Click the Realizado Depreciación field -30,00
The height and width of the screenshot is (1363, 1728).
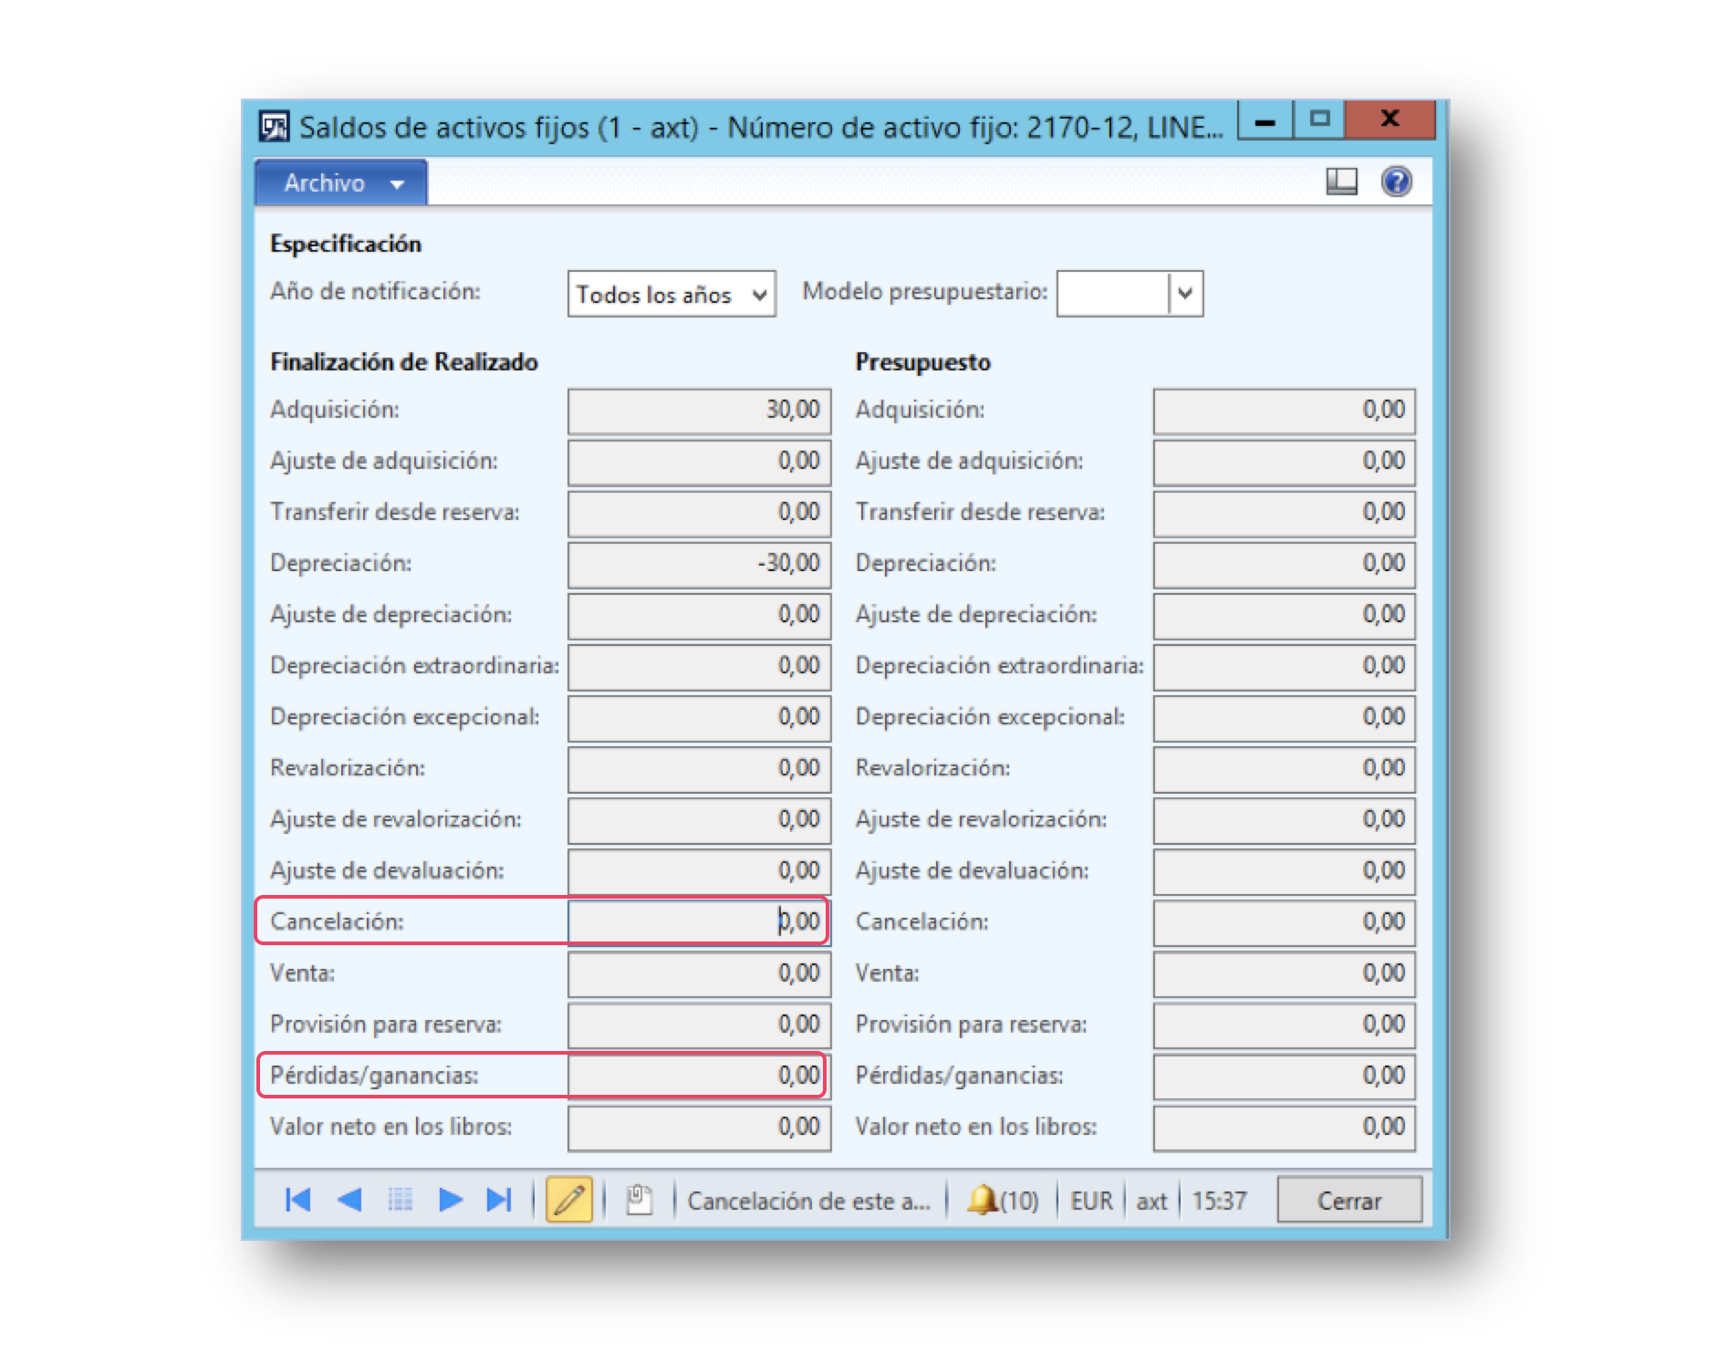tap(699, 564)
